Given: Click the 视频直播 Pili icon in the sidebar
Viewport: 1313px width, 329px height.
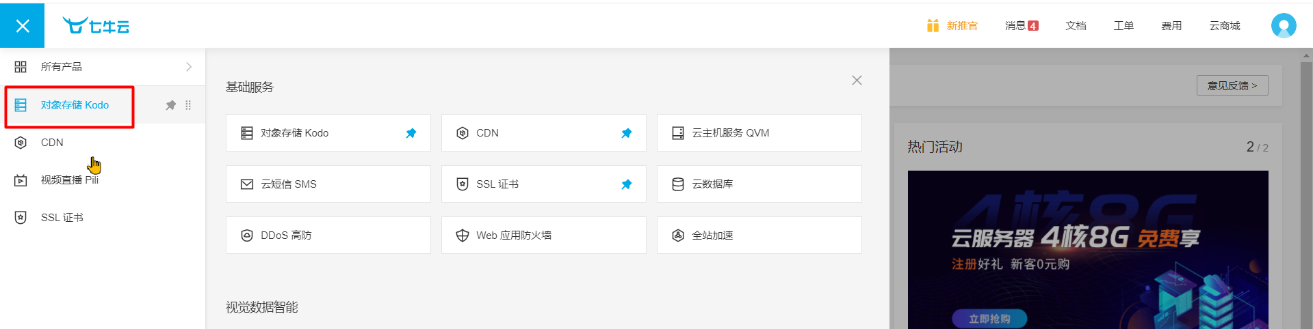Looking at the screenshot, I should coord(21,180).
